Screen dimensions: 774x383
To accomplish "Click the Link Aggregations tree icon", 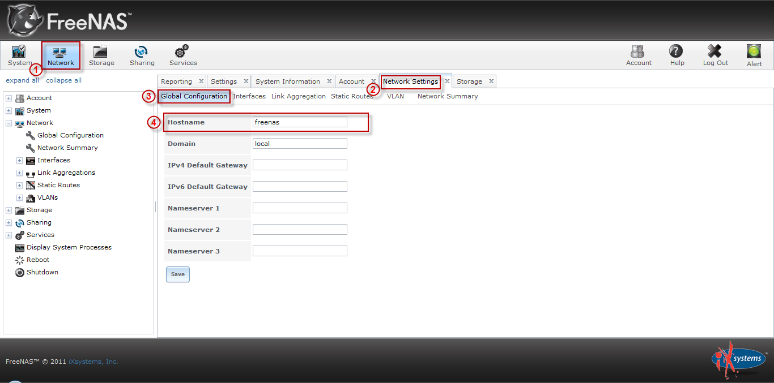I will pyautogui.click(x=31, y=173).
